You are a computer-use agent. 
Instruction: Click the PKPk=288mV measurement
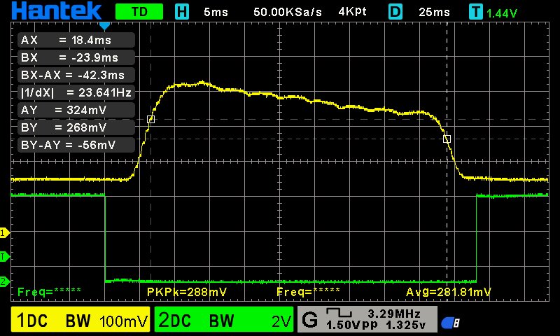[x=187, y=293]
